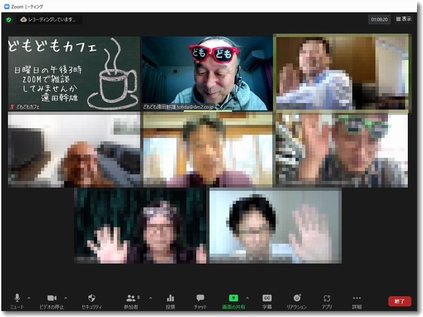Click the どもどもカフェ participant name label
The height and width of the screenshot is (317, 423).
(x=28, y=107)
